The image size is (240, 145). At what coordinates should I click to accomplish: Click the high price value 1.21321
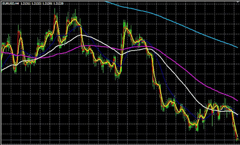[37, 3]
